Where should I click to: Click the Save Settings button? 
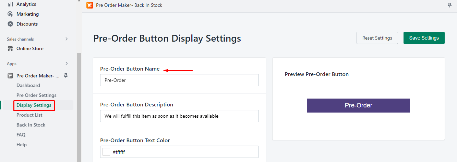click(x=424, y=38)
